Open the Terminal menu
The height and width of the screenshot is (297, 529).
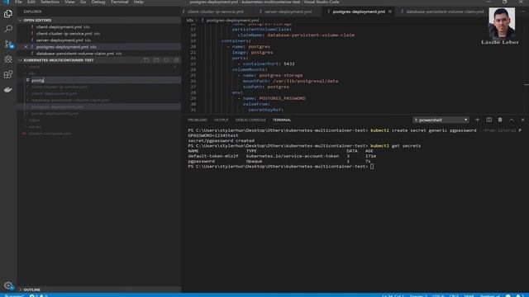[119, 2]
